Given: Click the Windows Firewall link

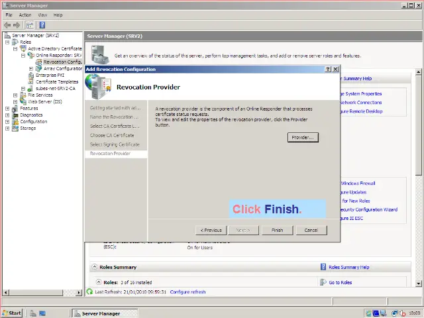Looking at the screenshot, I should 358,184.
